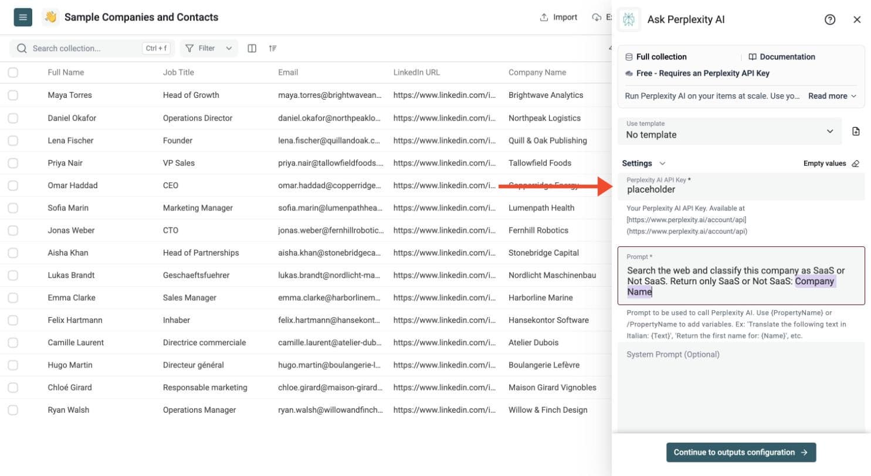Screen dimensions: 871x476
Task: Click the Job Title column header
Action: [x=178, y=73]
